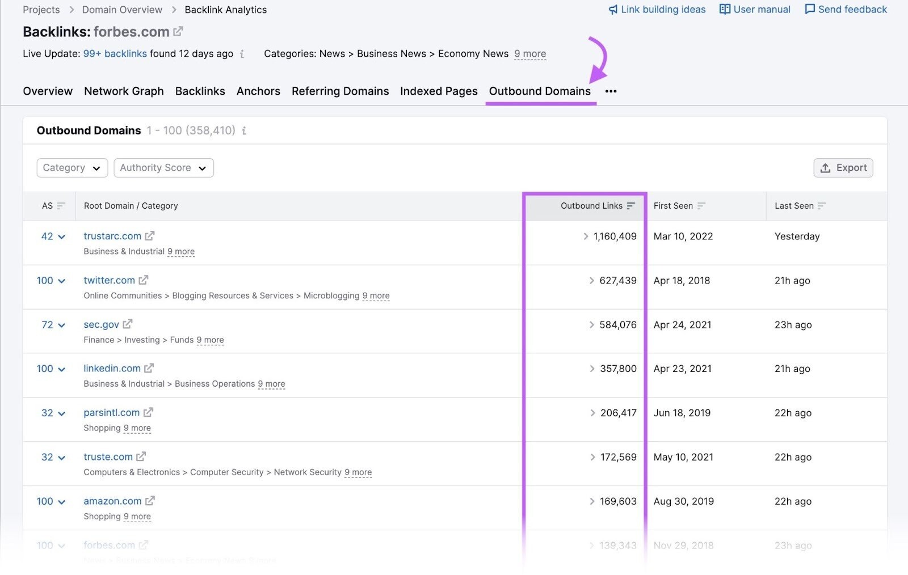Show 9 more categories for forbes.com
The width and height of the screenshot is (908, 575).
[530, 54]
